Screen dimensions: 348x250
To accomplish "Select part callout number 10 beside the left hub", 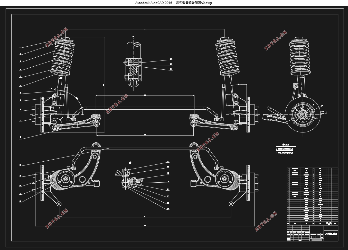I will click(x=20, y=120).
